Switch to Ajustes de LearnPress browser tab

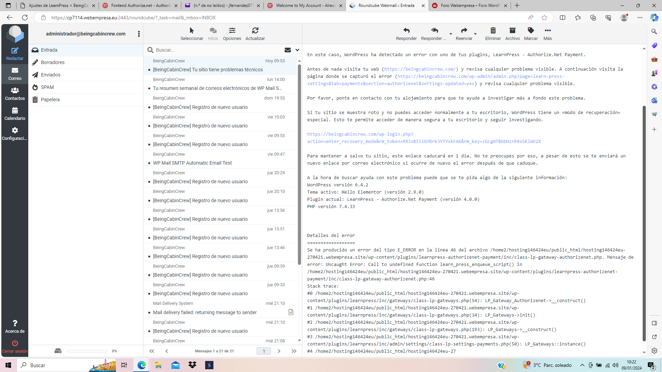[x=58, y=6]
